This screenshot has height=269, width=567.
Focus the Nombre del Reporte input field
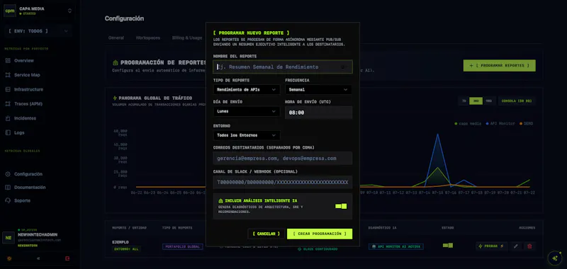[283, 67]
